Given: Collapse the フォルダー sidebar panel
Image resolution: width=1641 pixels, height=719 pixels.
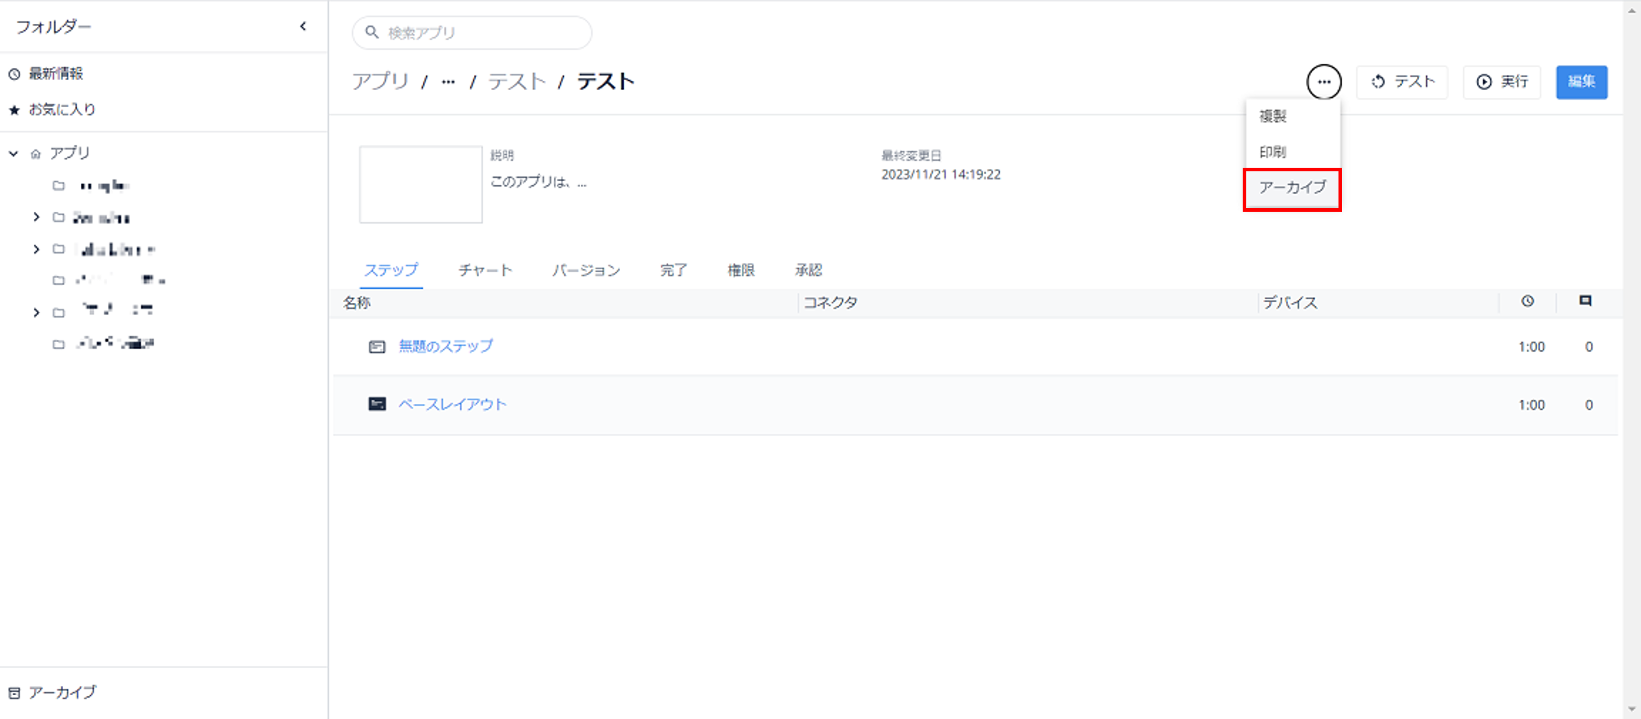Looking at the screenshot, I should tap(303, 26).
